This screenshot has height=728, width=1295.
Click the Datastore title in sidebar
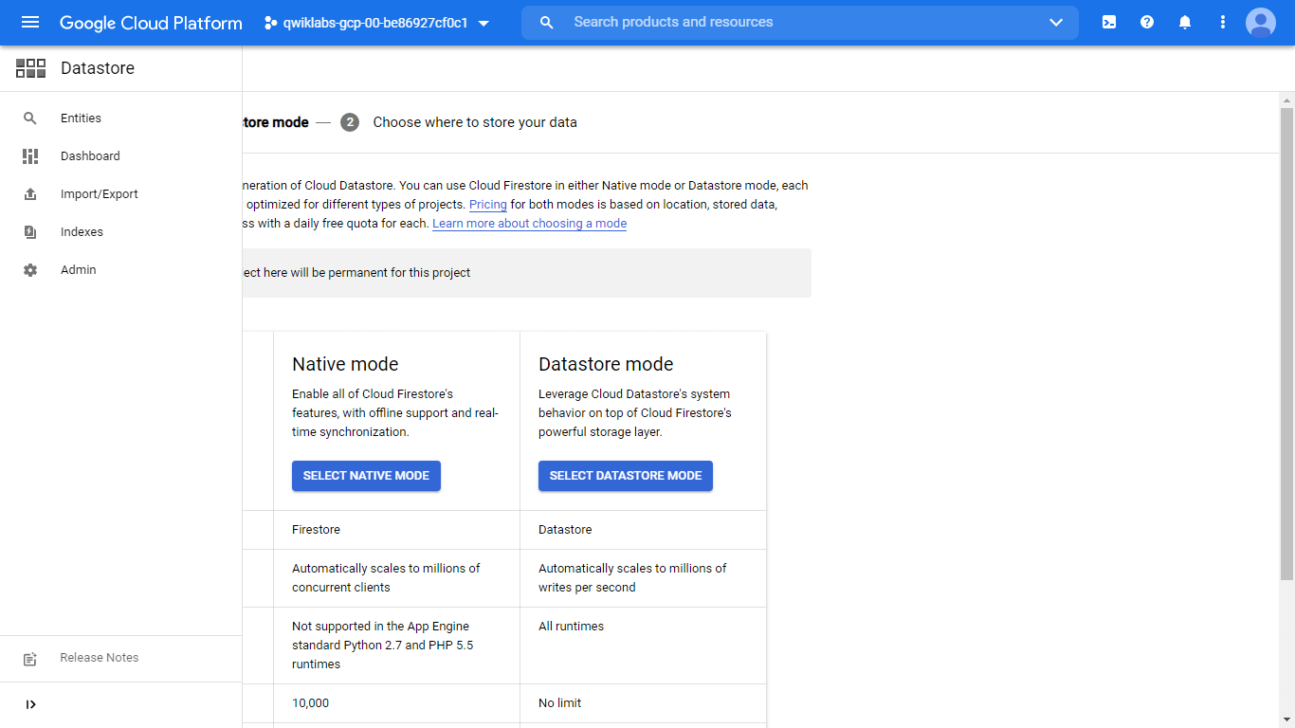point(98,68)
